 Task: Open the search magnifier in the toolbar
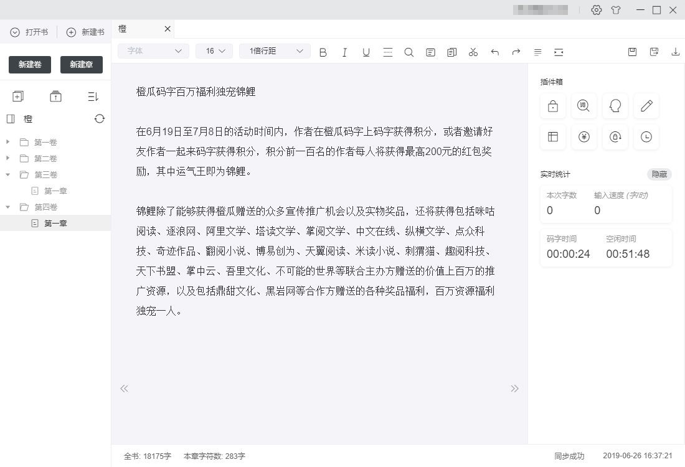coord(409,52)
